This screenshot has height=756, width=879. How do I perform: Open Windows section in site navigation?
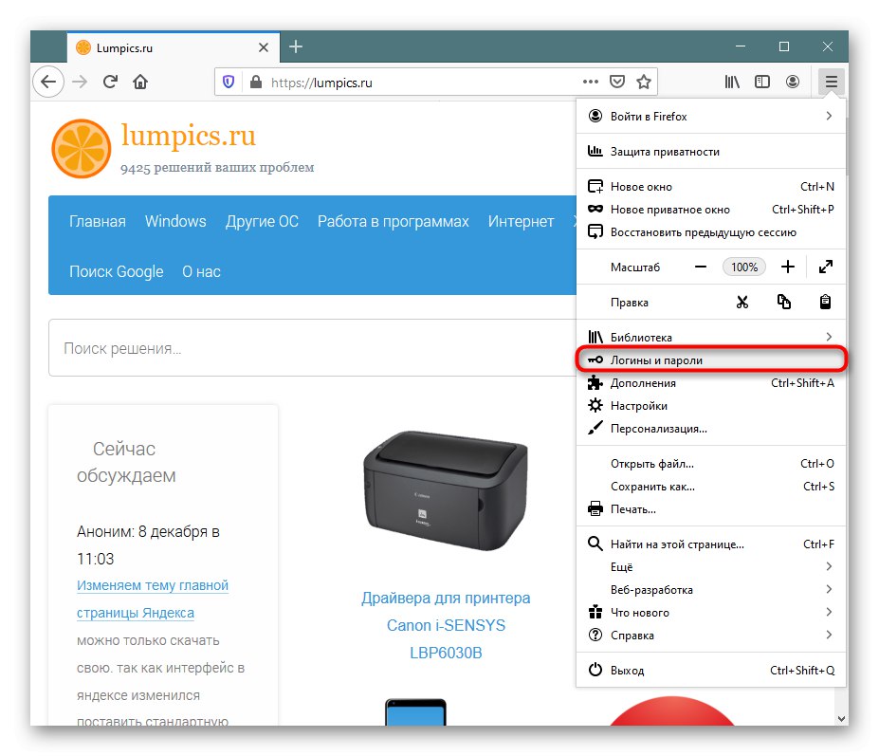pyautogui.click(x=175, y=222)
